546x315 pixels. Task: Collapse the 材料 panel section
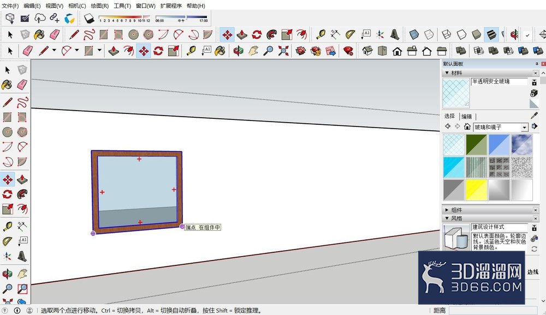point(447,72)
